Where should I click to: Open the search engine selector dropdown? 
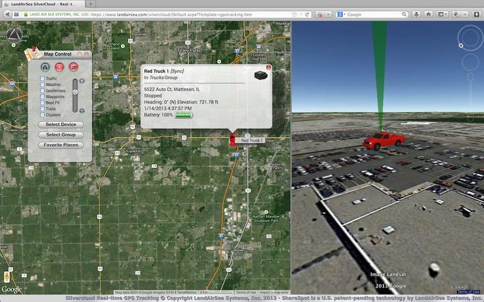340,14
